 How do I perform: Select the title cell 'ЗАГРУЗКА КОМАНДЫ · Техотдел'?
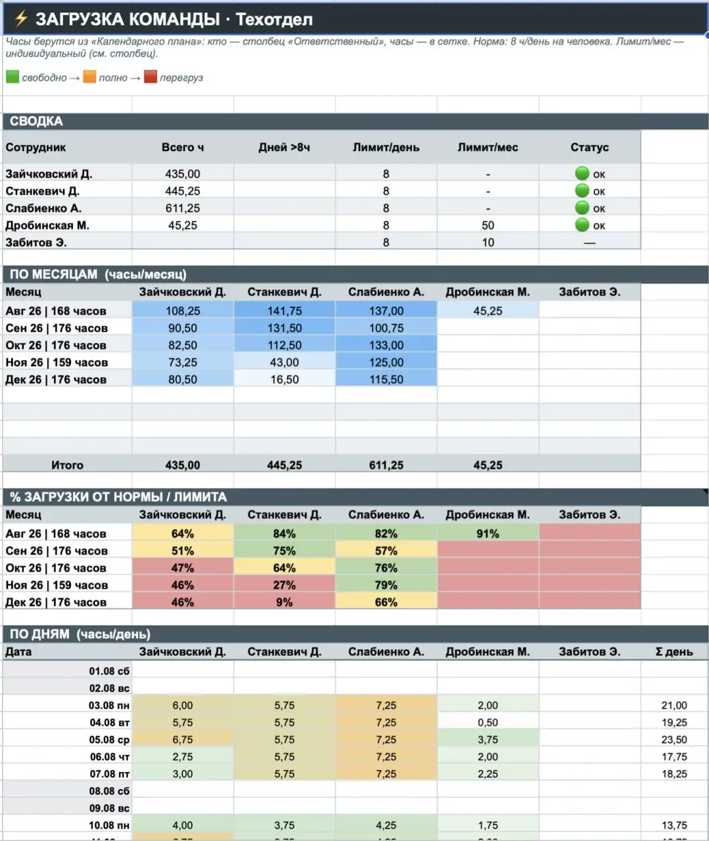coord(355,19)
